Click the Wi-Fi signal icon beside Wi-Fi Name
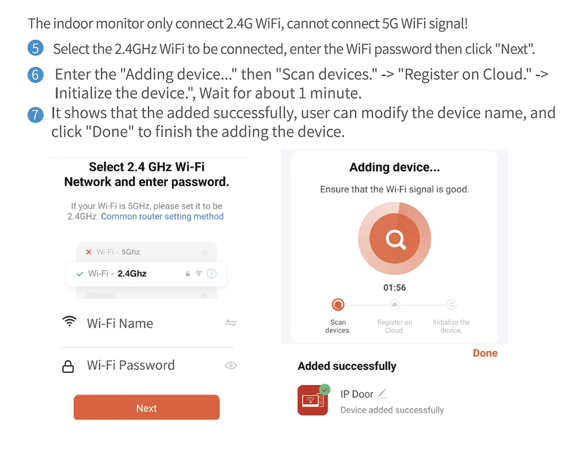Screen dimensions: 565x452 coord(69,322)
